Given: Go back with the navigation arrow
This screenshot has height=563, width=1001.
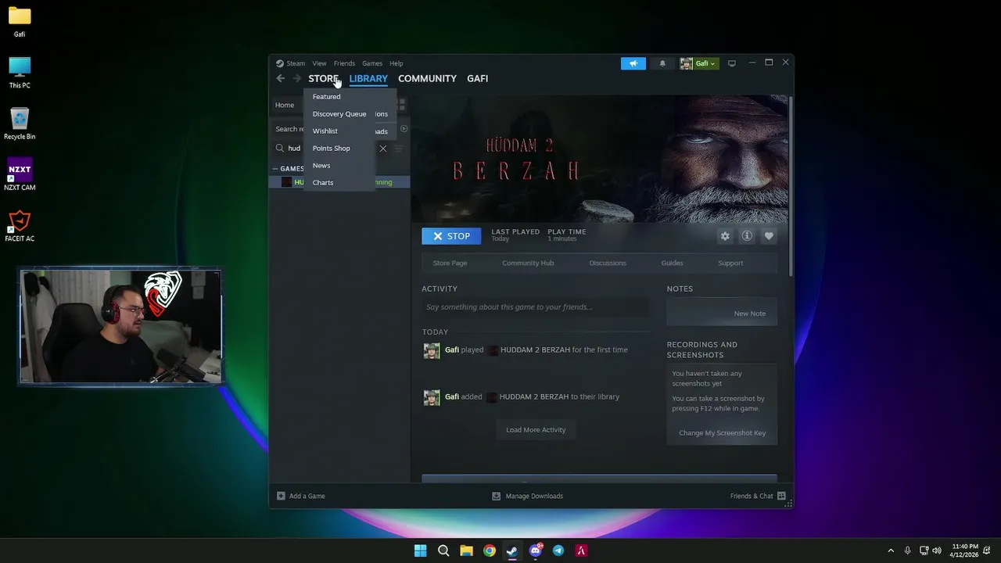Looking at the screenshot, I should (x=281, y=78).
